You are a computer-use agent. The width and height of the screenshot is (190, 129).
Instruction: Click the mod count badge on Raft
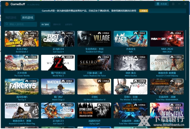[x=140, y=33]
